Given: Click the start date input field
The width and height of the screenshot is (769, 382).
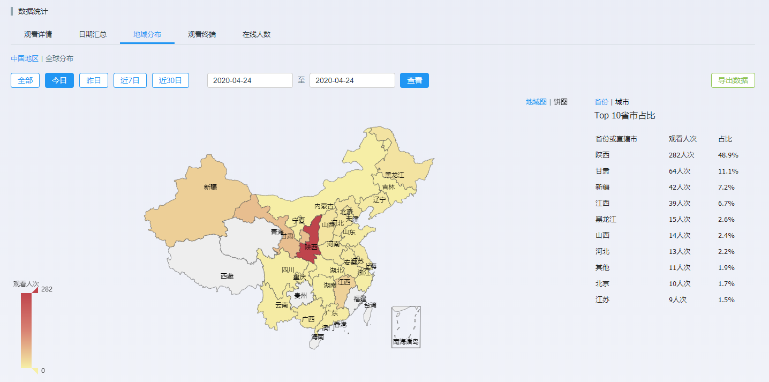Looking at the screenshot, I should coord(250,80).
